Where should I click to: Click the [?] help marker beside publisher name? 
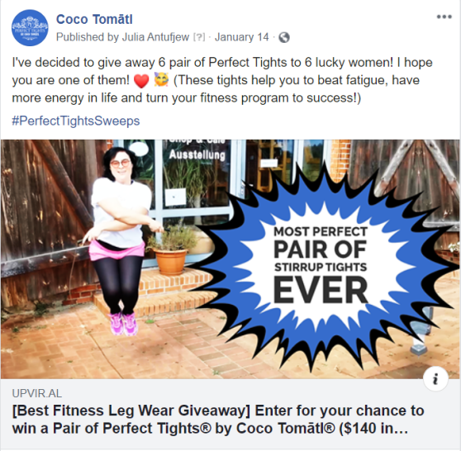tap(199, 37)
